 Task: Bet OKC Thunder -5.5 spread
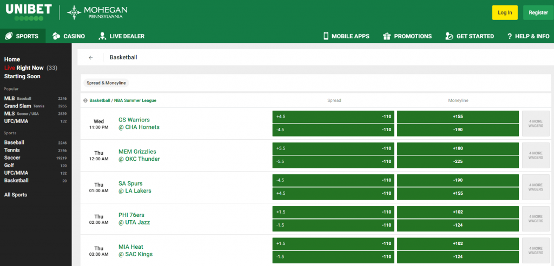pyautogui.click(x=333, y=161)
